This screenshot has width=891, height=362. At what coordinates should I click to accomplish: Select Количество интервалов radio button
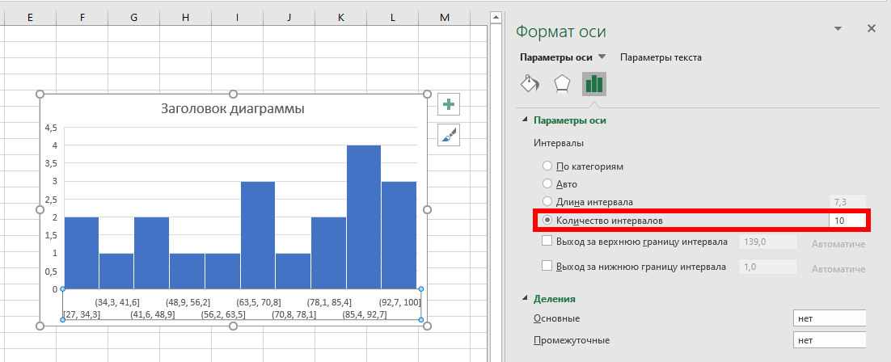point(547,220)
